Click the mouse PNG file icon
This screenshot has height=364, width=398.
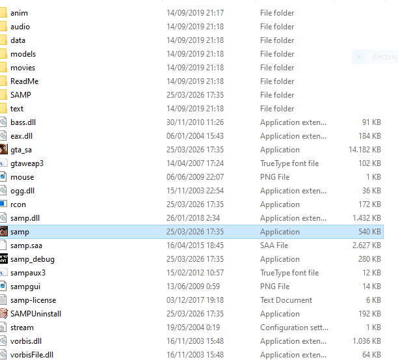[3, 176]
